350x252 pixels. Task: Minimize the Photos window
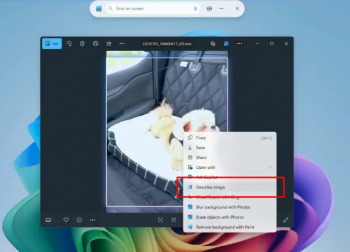[x=257, y=44]
